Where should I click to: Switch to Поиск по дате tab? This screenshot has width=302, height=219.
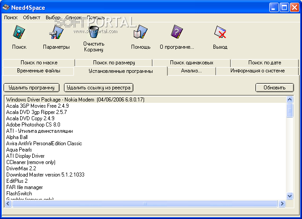coord(264,63)
